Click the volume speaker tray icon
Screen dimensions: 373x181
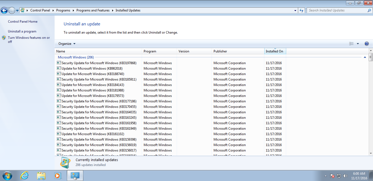tap(345, 176)
